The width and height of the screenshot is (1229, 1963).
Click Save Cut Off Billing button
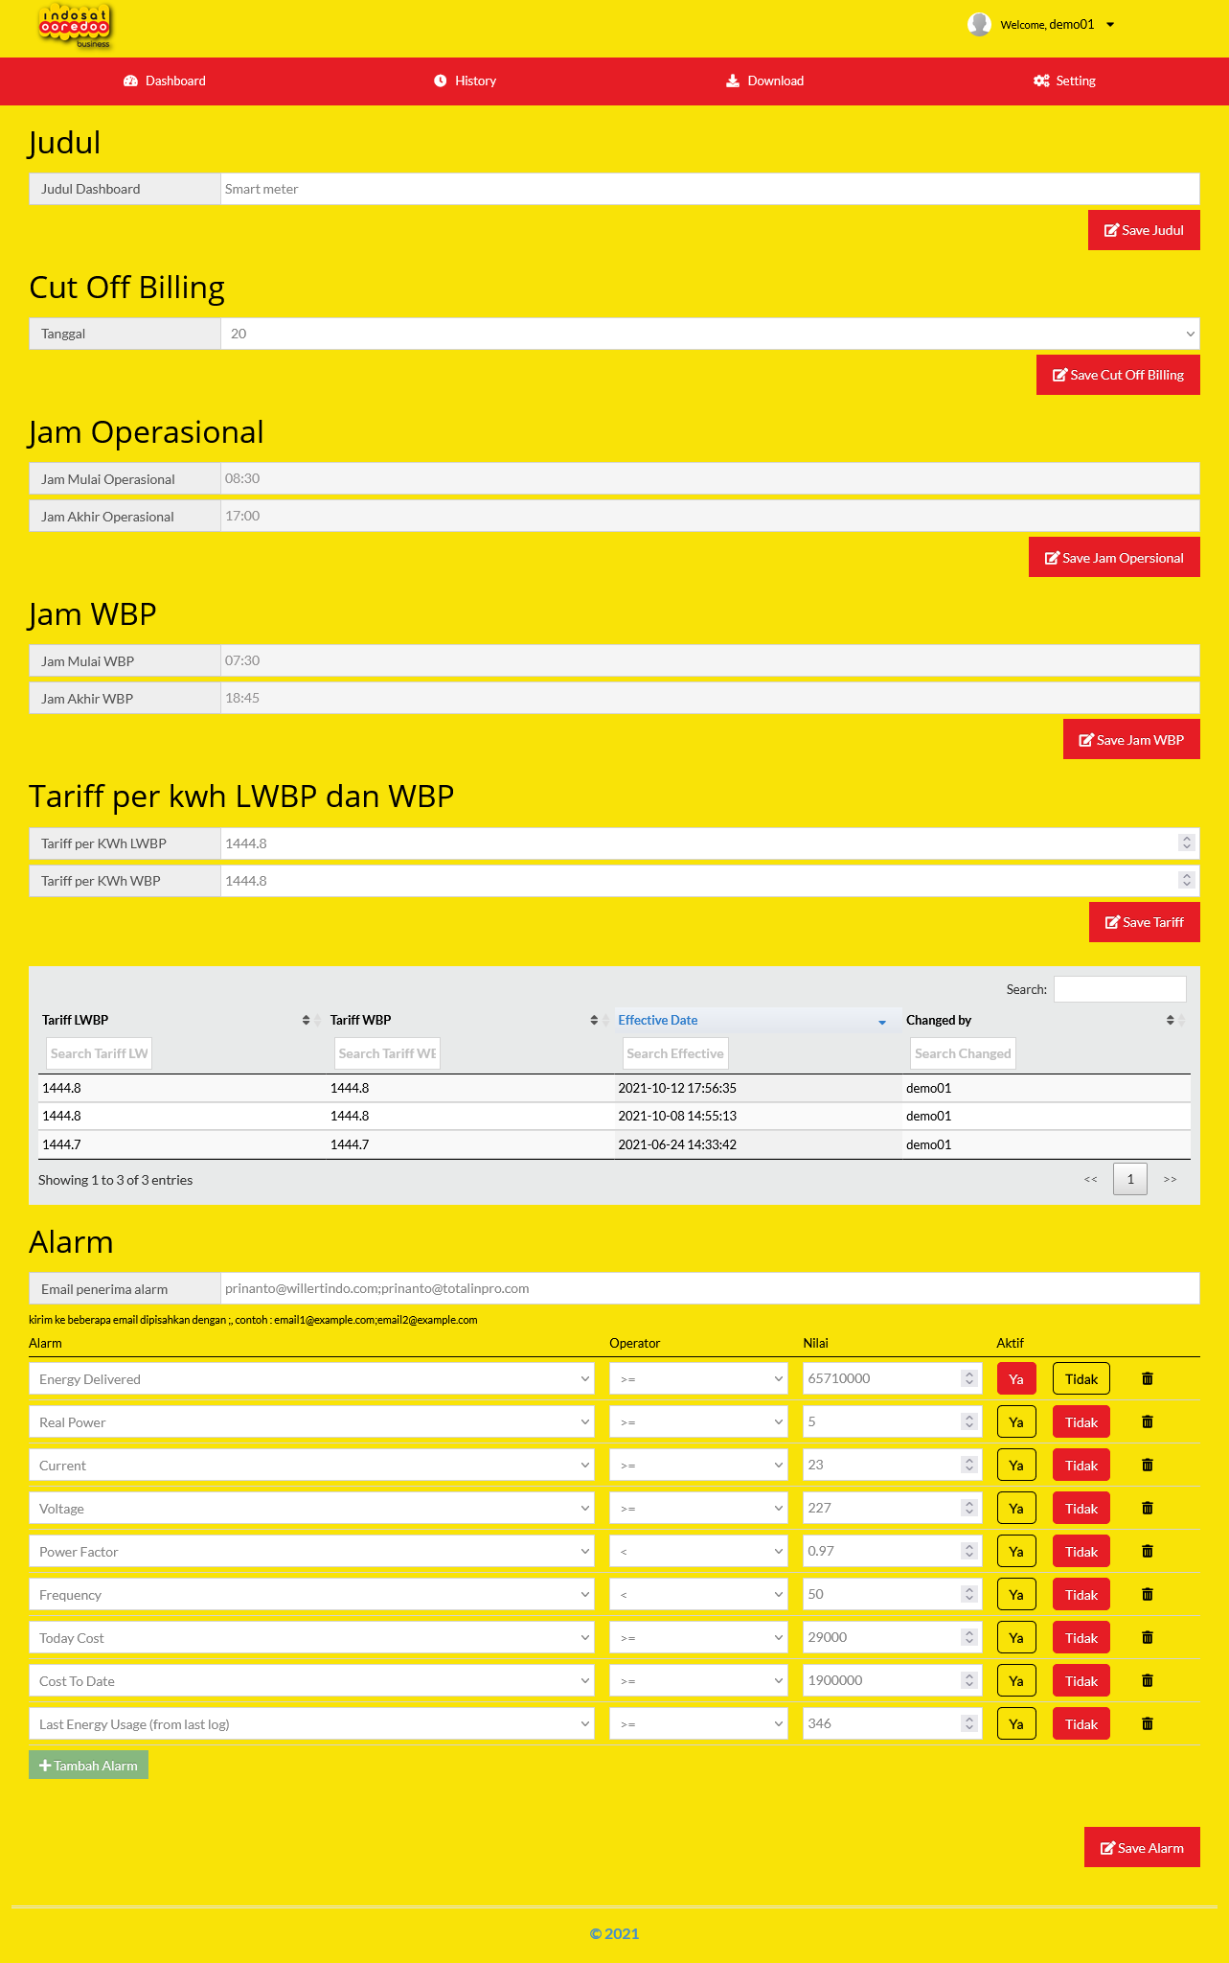pyautogui.click(x=1118, y=375)
